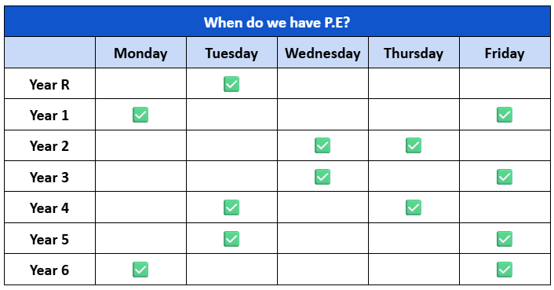Click the Year 1 Friday checkmark
This screenshot has height=290, width=554.
pos(505,115)
